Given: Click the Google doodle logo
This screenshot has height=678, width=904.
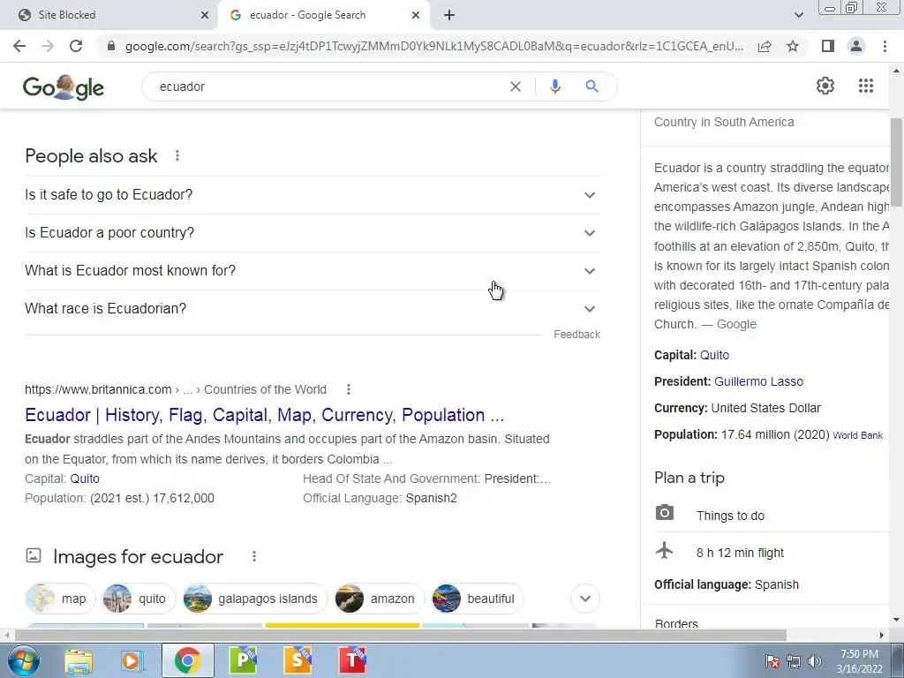Looking at the screenshot, I should [64, 87].
